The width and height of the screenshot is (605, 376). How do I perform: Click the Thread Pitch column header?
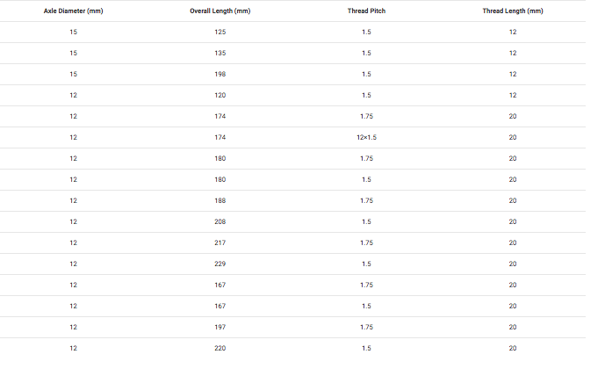click(366, 11)
